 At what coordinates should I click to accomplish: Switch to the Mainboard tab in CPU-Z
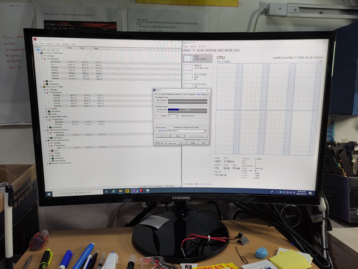pyautogui.click(x=171, y=94)
